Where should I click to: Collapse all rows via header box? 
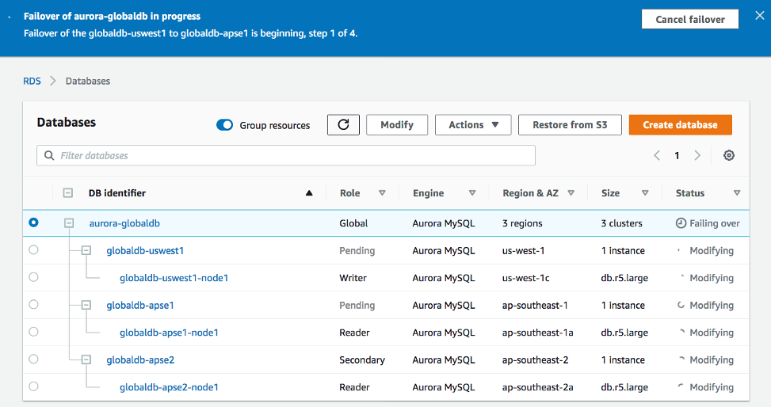point(68,193)
